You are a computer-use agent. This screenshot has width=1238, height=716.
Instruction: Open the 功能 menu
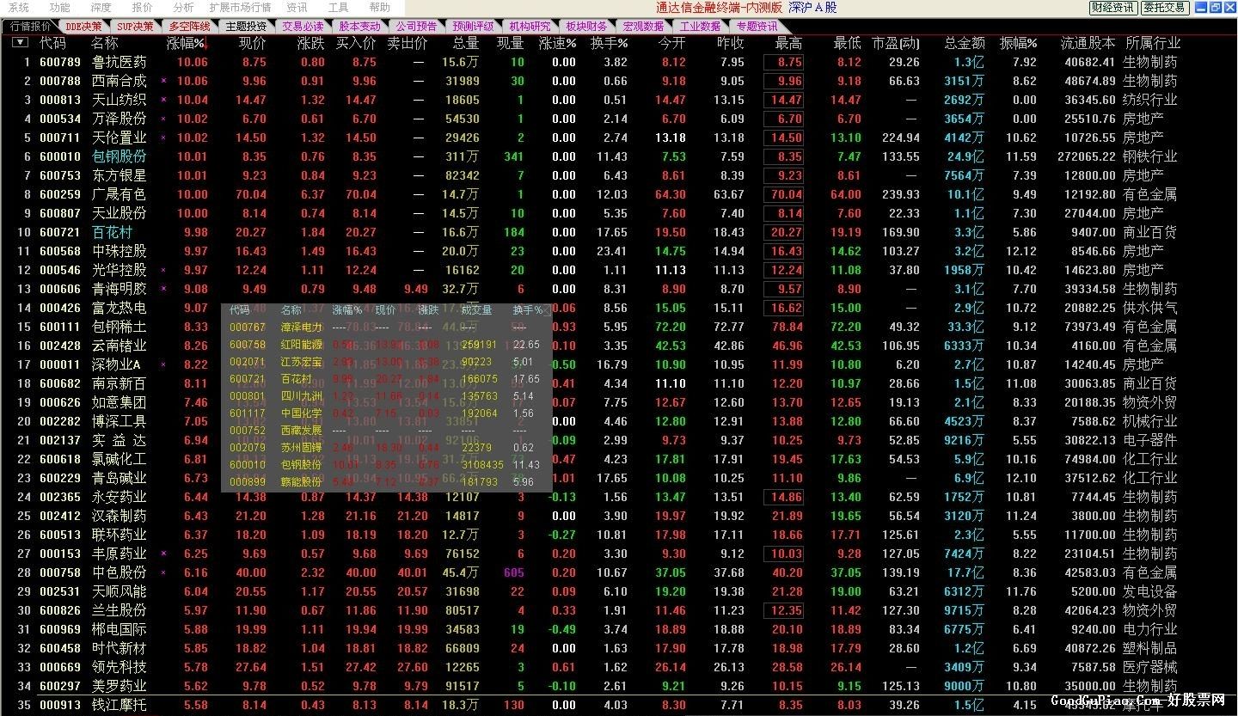pos(60,7)
